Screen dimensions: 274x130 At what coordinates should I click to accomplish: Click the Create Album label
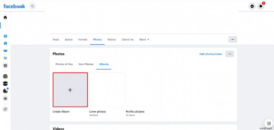click(61, 112)
